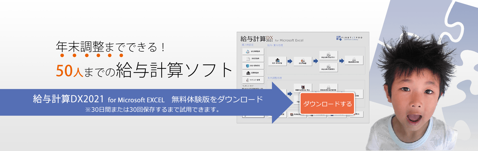
Task: Click the FIRSTITPRO Software Library logo
Action: click(349, 38)
